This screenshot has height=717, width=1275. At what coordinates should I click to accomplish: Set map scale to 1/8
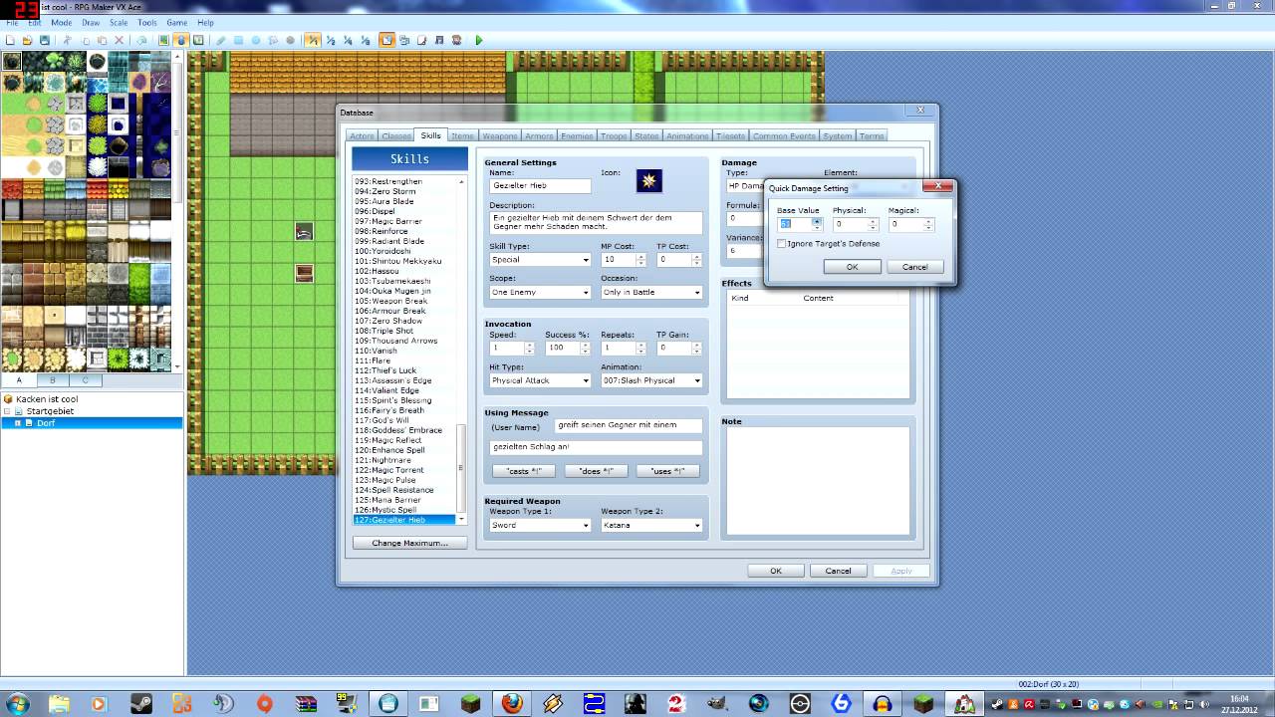coord(366,40)
